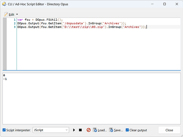The image size is (183, 137).
Task: Run the script with the play icon
Action: [x=74, y=130]
